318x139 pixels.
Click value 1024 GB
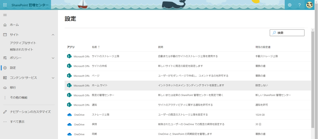pyautogui.click(x=260, y=115)
